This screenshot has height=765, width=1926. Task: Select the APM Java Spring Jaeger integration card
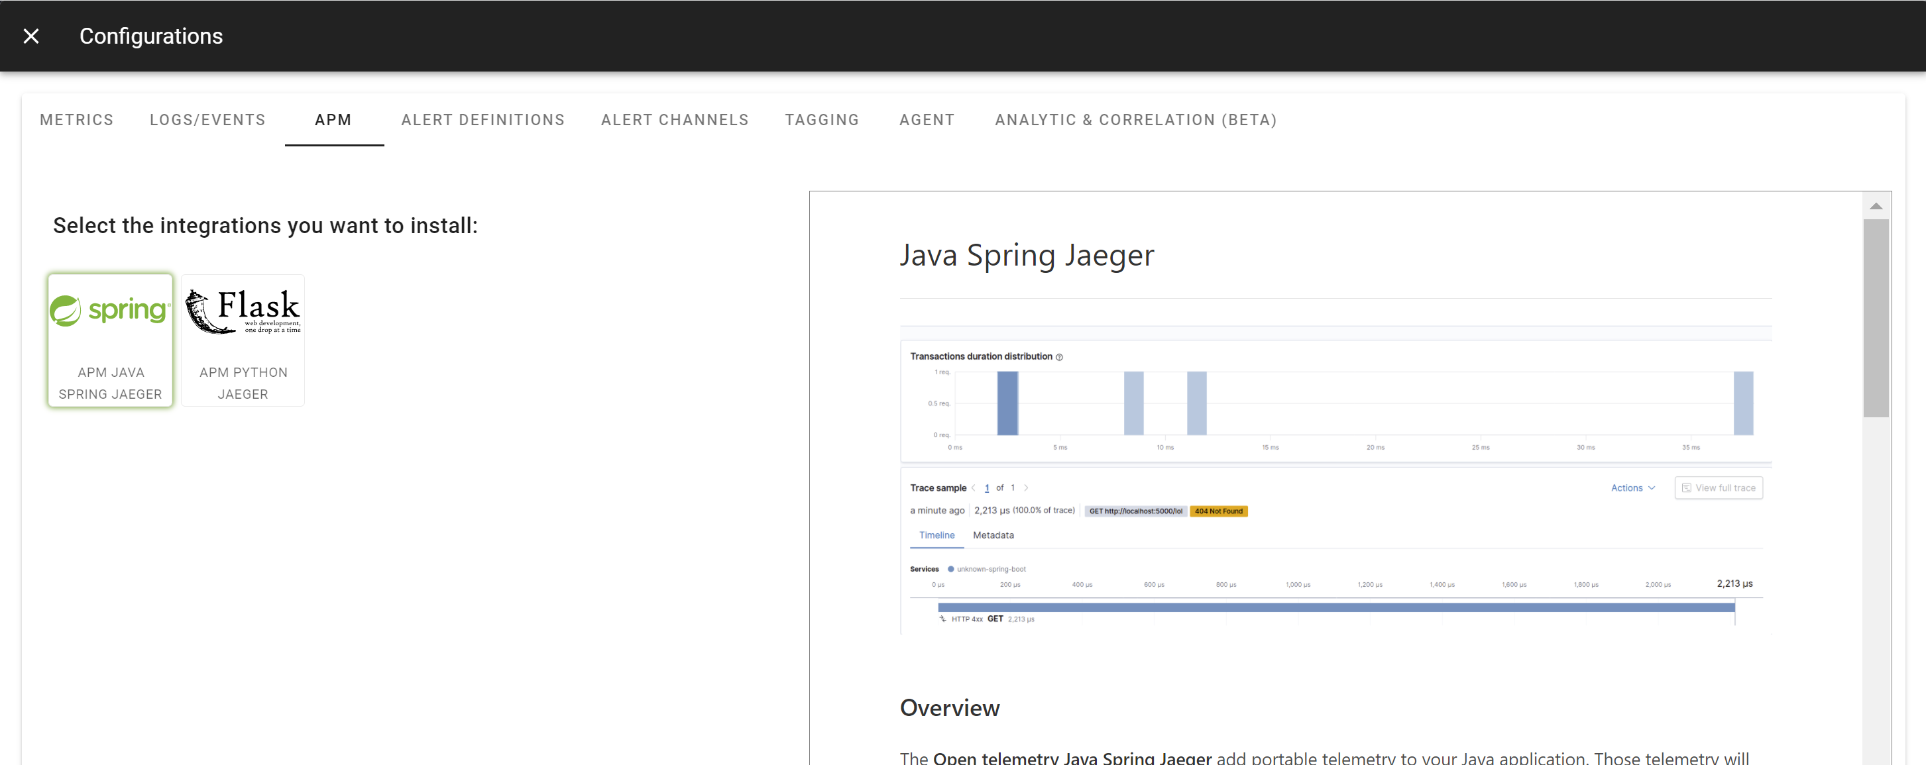click(x=111, y=340)
